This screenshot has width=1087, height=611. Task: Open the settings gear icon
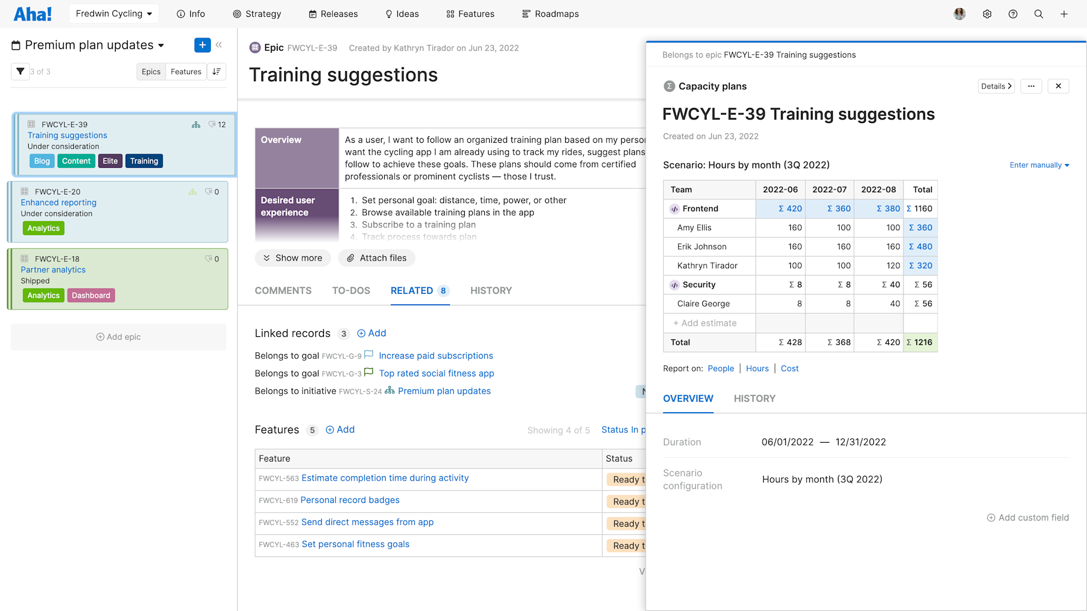point(987,14)
